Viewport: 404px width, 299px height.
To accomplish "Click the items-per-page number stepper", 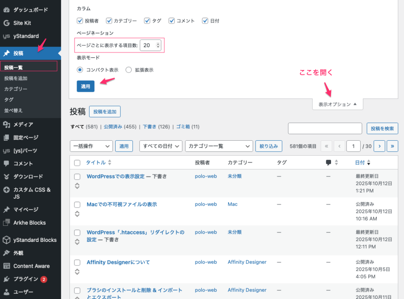I will coord(158,45).
